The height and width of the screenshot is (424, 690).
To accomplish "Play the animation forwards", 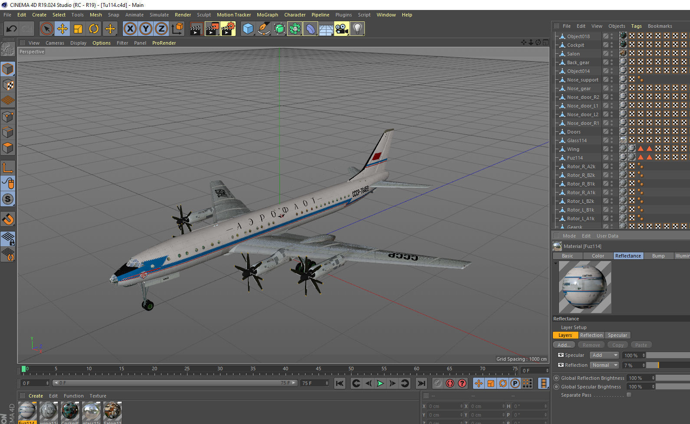I will click(380, 383).
